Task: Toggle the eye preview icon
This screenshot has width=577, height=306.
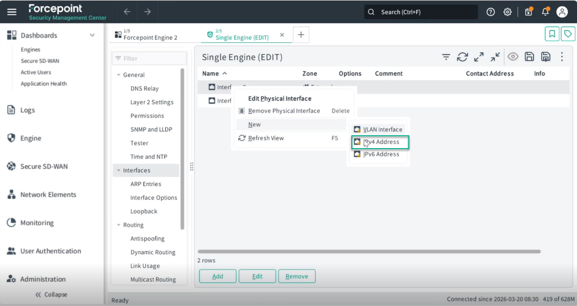Action: pyautogui.click(x=513, y=57)
